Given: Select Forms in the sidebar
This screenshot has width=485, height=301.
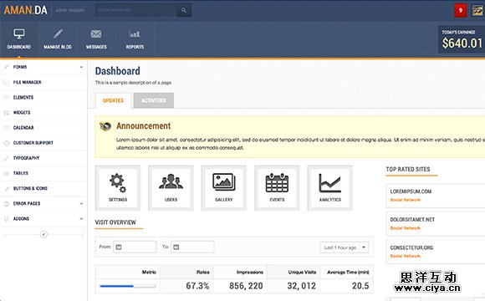Looking at the screenshot, I should pos(43,67).
